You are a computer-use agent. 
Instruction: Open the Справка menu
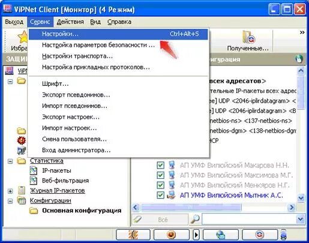119,22
